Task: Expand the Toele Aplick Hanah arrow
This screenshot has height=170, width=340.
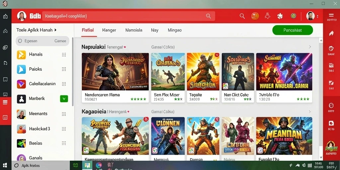Action: coord(55,30)
